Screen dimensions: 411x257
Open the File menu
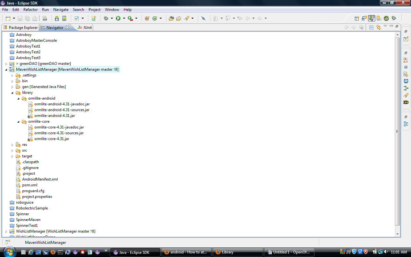point(5,10)
